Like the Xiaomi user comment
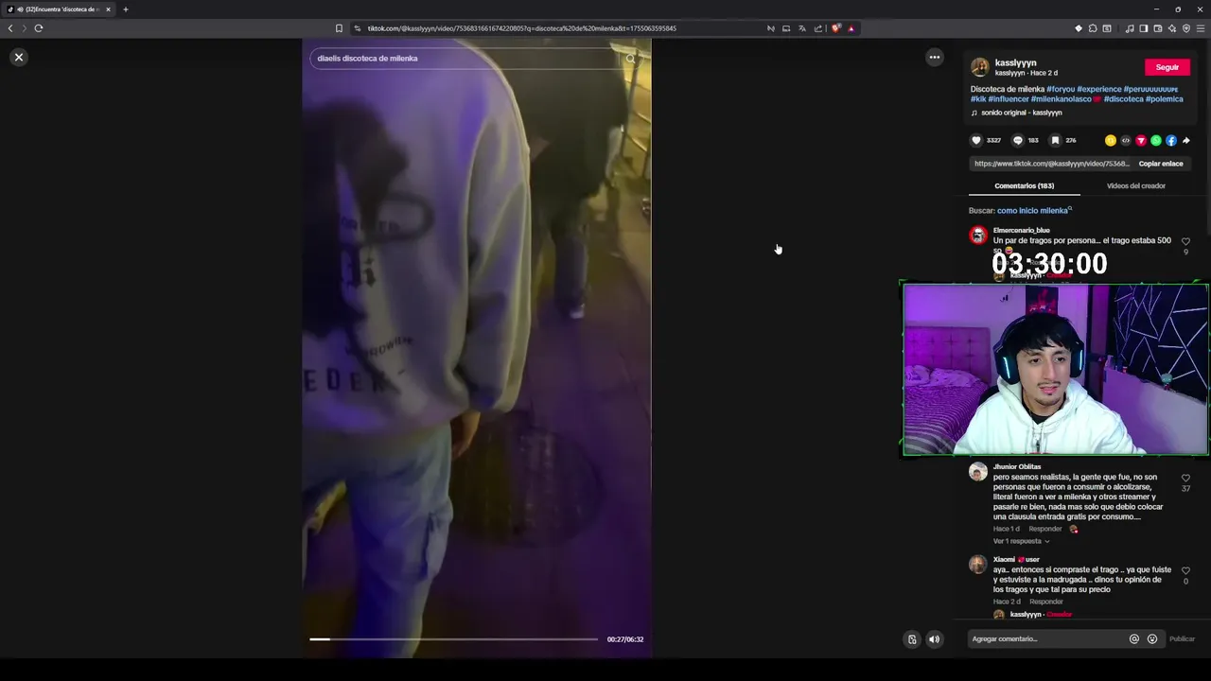Image resolution: width=1211 pixels, height=681 pixels. click(1185, 571)
